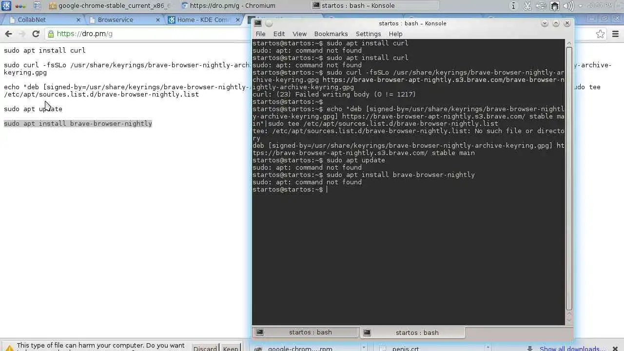Close the Browservice tab
The width and height of the screenshot is (624, 351).
click(157, 19)
